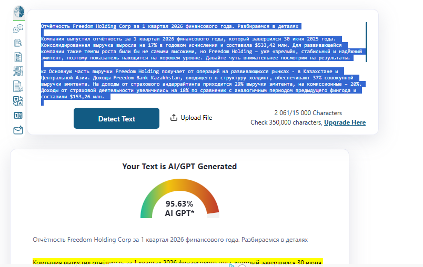Image resolution: width=423 pixels, height=267 pixels.
Task: Click the input line "составили $153,26 млн."
Action: (x=73, y=97)
